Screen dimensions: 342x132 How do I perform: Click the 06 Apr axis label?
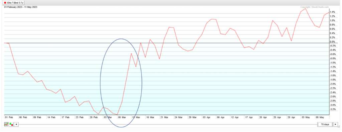(221, 117)
